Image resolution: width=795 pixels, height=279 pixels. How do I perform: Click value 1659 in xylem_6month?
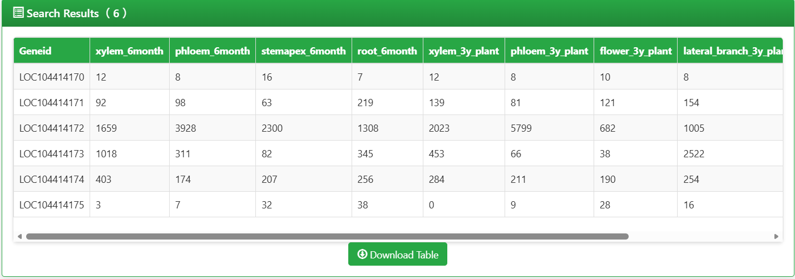(106, 128)
